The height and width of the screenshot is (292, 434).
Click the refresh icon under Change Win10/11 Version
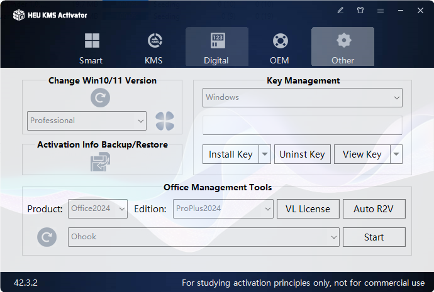[x=100, y=98]
